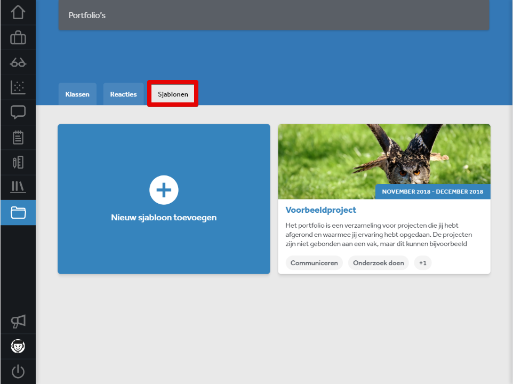Click Nieuw sjabloon toevoegen card
This screenshot has height=384, width=513.
point(164,199)
